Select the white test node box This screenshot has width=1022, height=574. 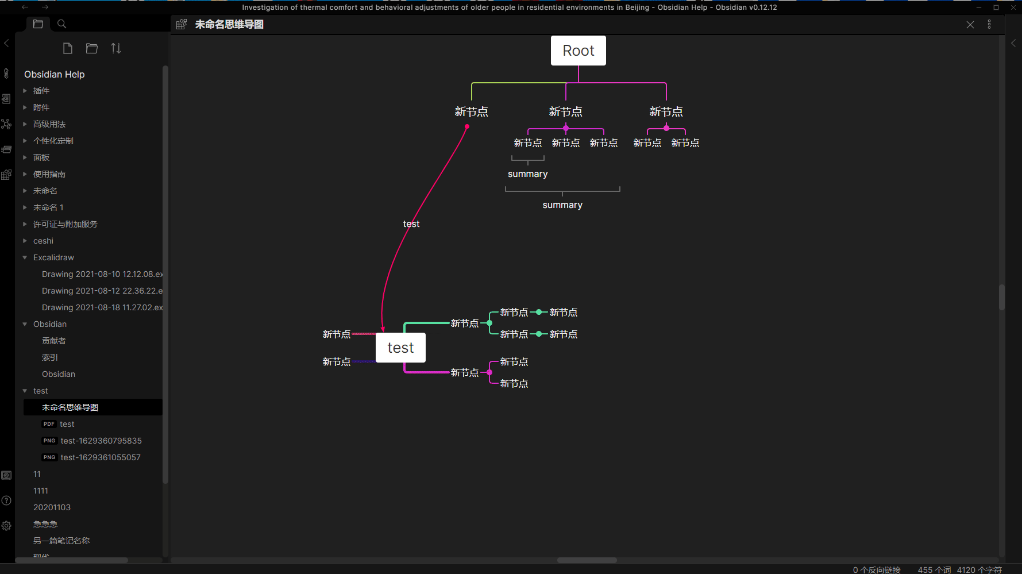400,348
